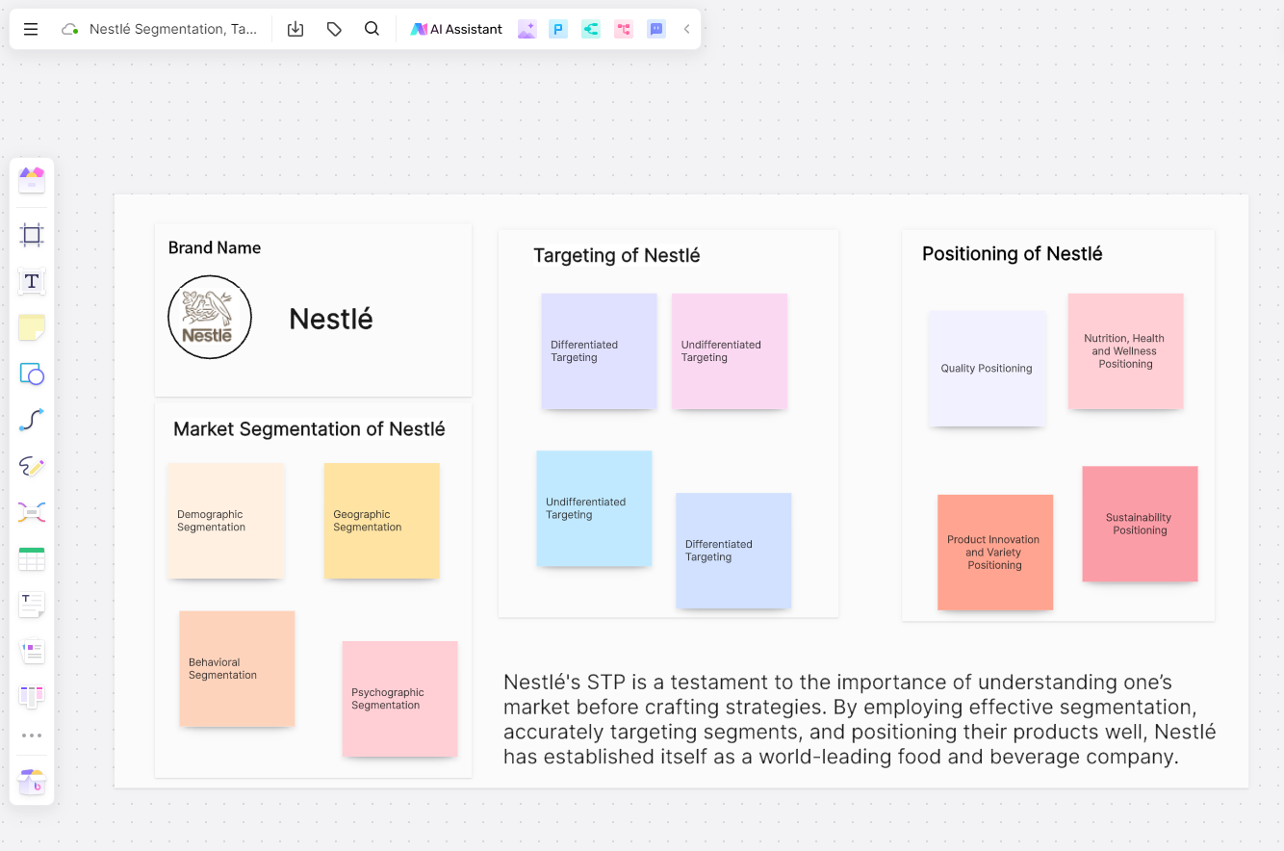Select the Brand Name heading
The width and height of the screenshot is (1284, 851).
click(215, 247)
